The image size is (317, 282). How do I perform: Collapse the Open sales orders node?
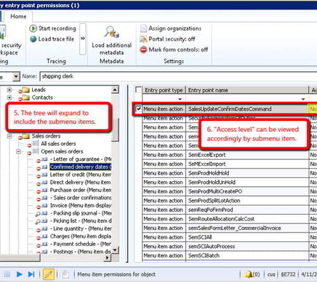pos(18,151)
